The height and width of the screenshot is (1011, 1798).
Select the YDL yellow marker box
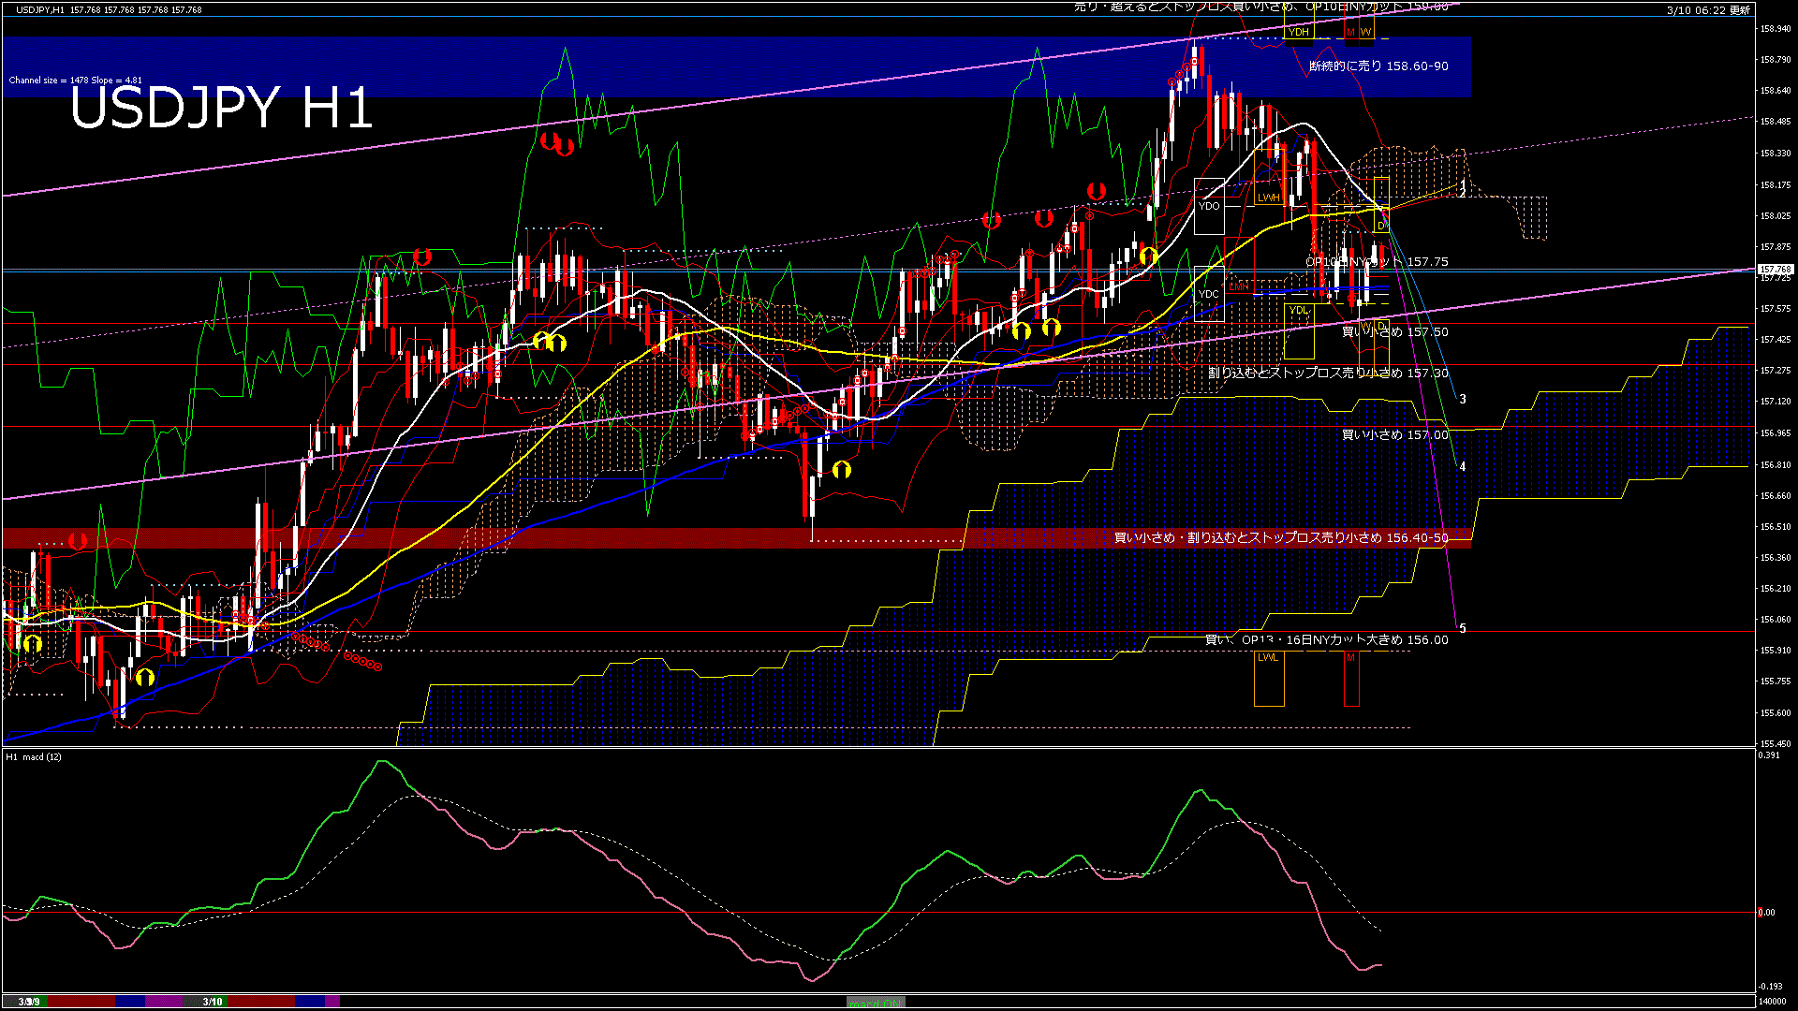[1298, 310]
